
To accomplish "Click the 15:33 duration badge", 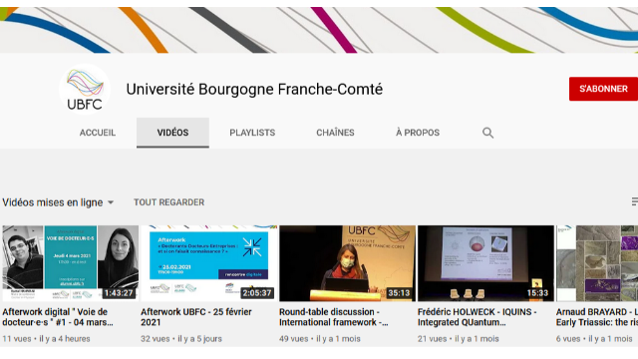I will point(537,293).
